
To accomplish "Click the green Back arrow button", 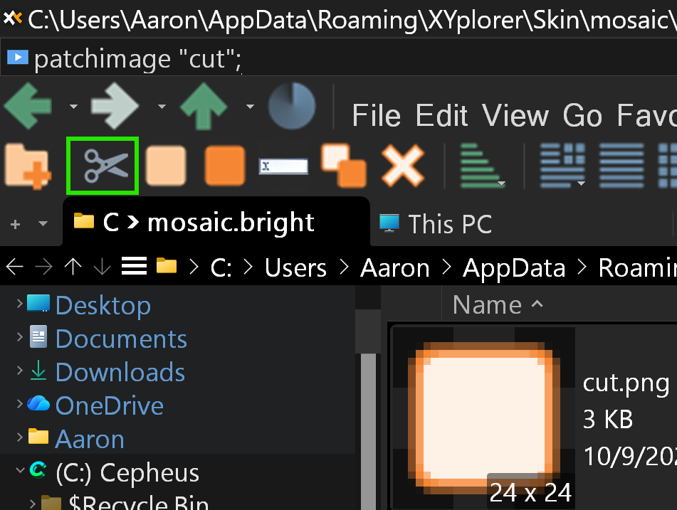I will click(28, 107).
